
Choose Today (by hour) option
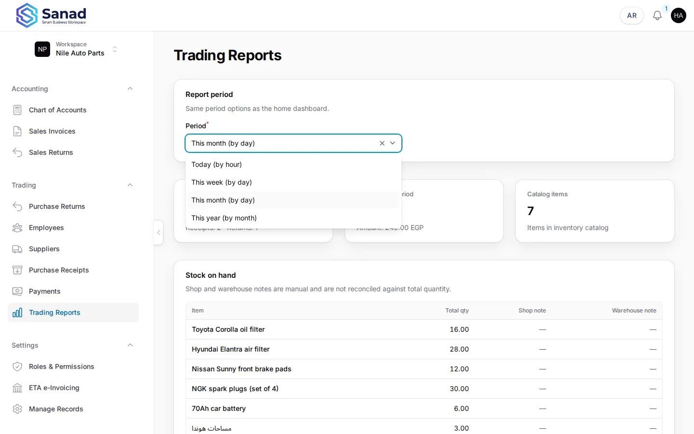pos(294,164)
